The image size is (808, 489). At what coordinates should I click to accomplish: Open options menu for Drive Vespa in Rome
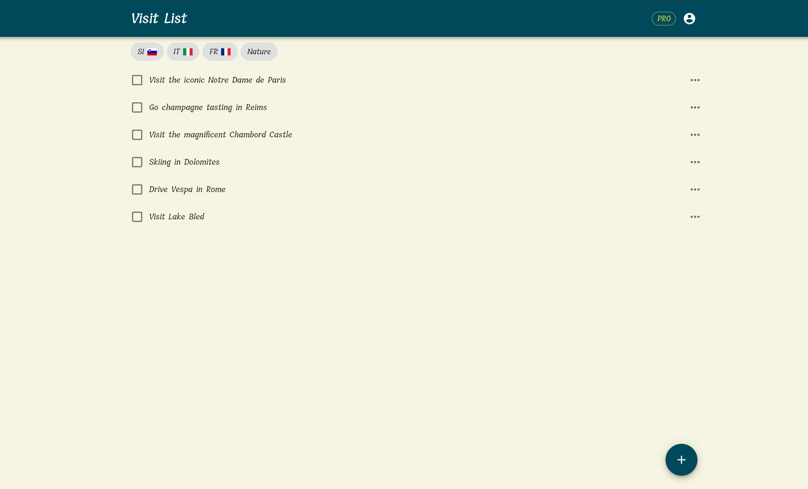pos(695,189)
